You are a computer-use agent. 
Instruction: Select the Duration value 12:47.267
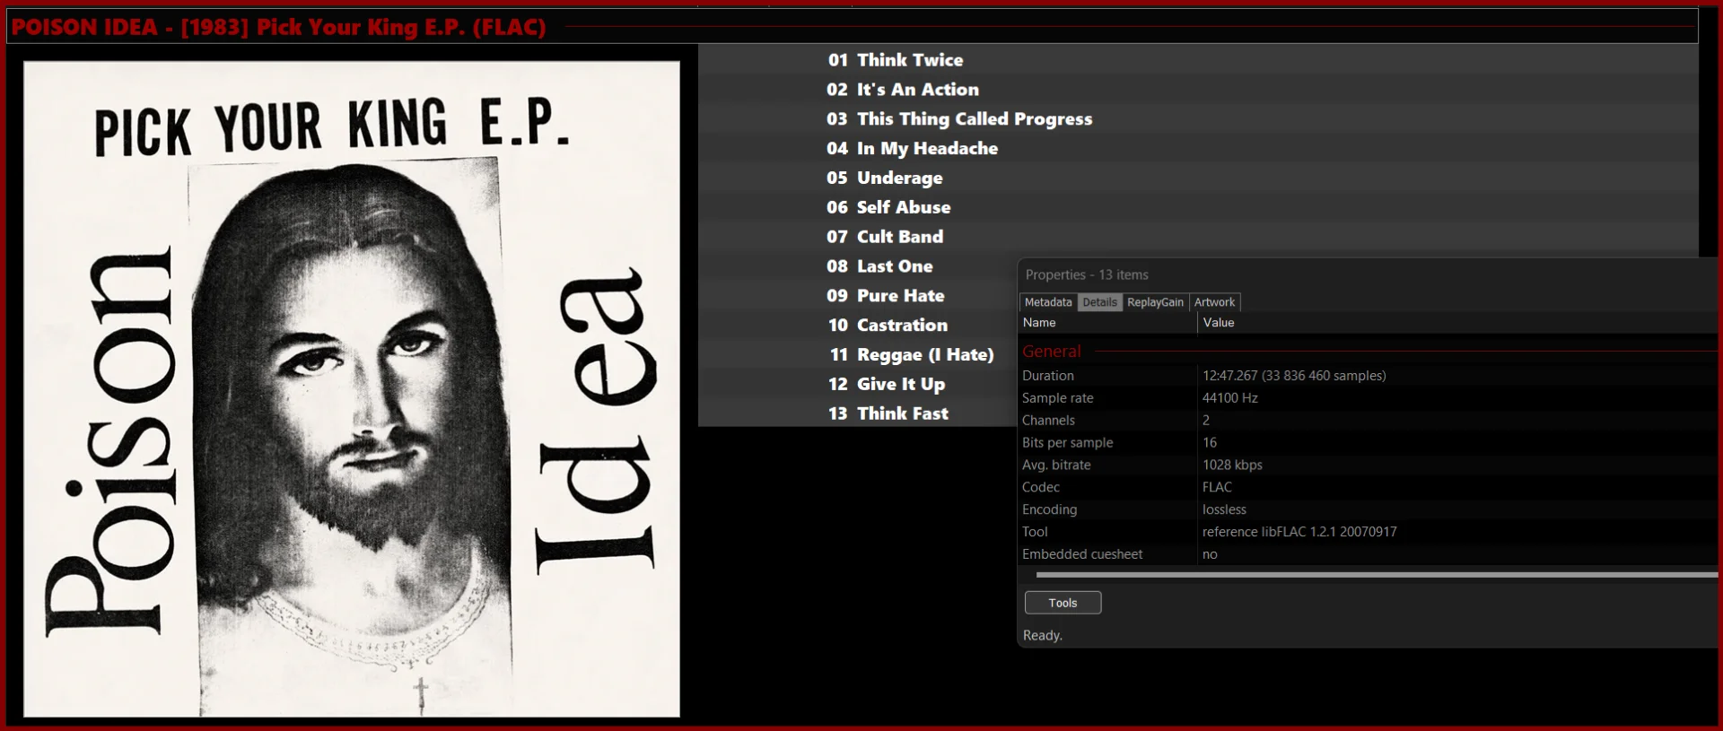(x=1294, y=376)
